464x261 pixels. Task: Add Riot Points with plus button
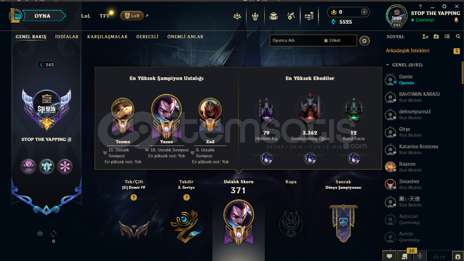point(364,12)
